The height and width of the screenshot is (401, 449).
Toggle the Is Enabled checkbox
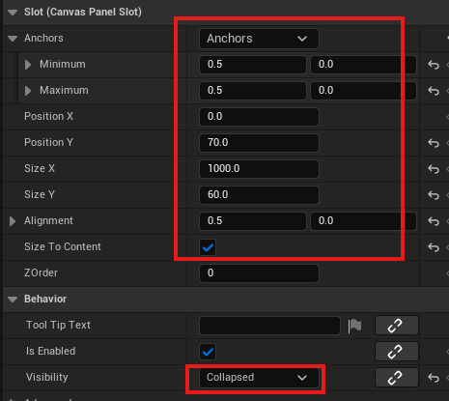coord(208,352)
